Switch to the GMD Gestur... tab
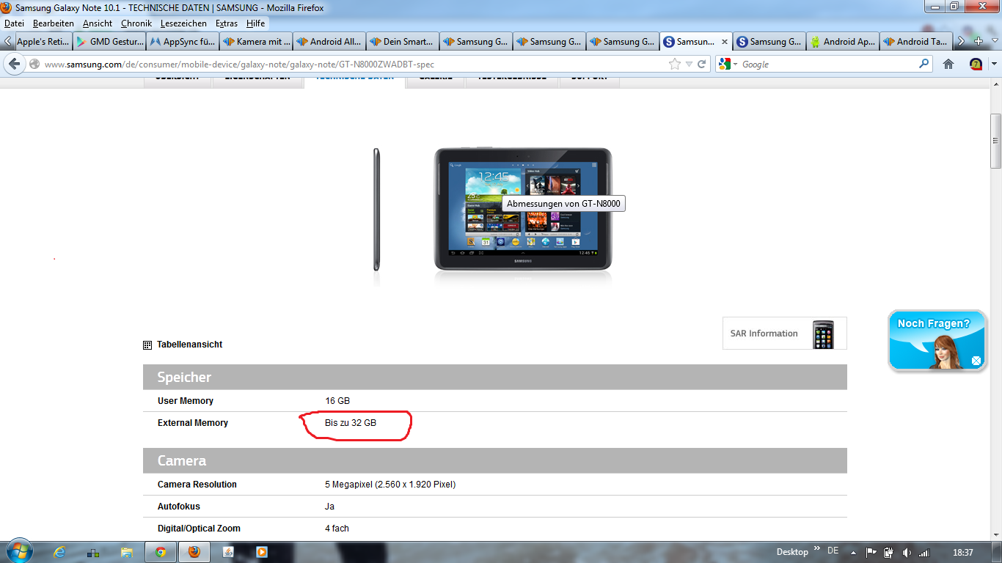Viewport: 1002px width, 563px height. pyautogui.click(x=109, y=42)
